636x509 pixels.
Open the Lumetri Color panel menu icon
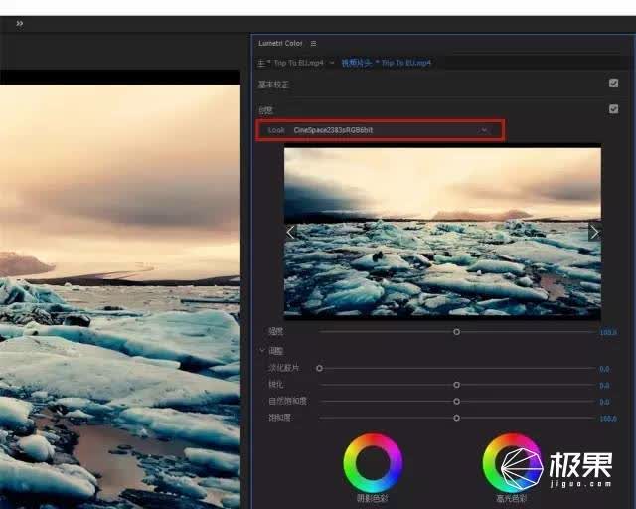313,43
